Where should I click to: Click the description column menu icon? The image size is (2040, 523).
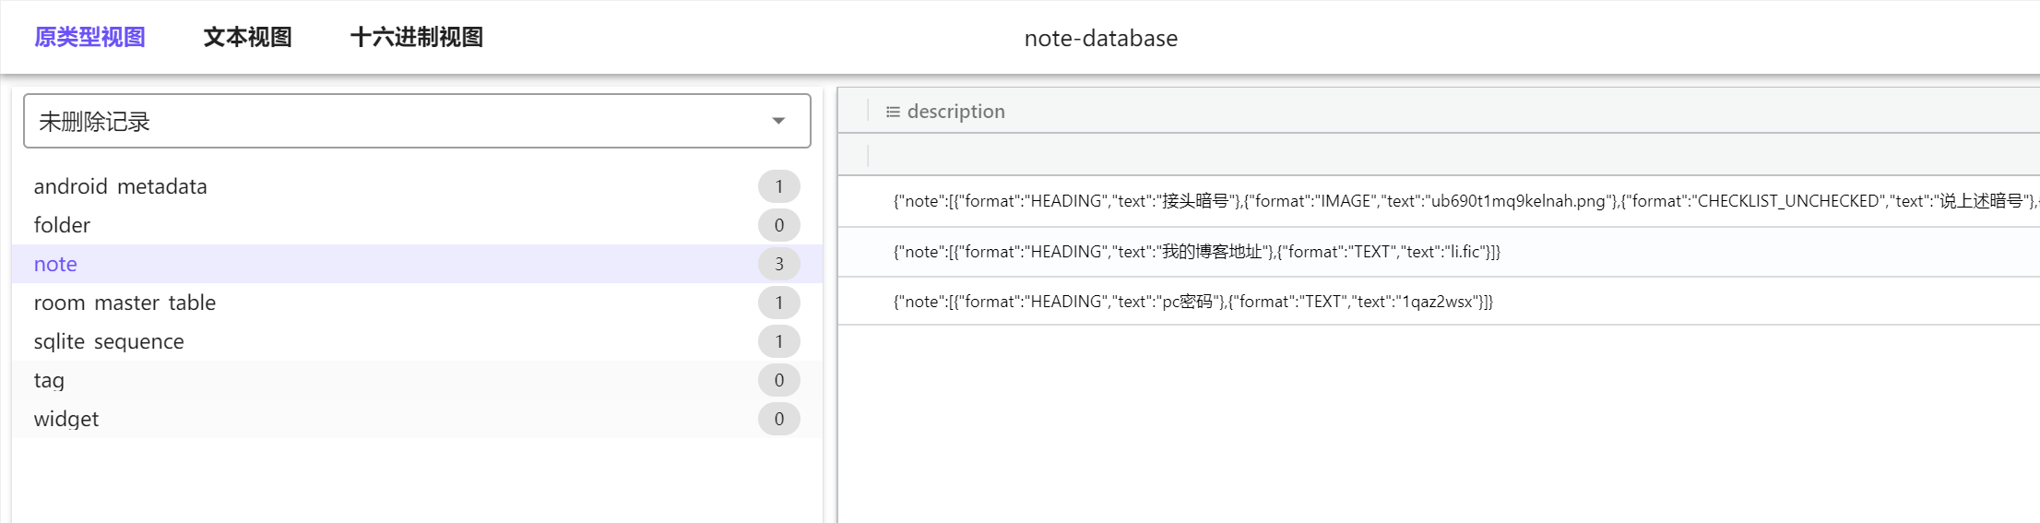tap(892, 112)
